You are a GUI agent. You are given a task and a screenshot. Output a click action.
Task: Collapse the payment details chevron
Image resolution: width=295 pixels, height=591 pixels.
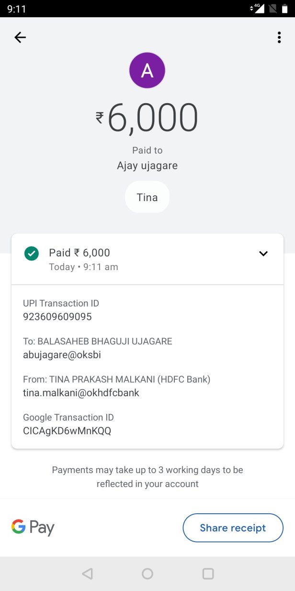tap(263, 253)
